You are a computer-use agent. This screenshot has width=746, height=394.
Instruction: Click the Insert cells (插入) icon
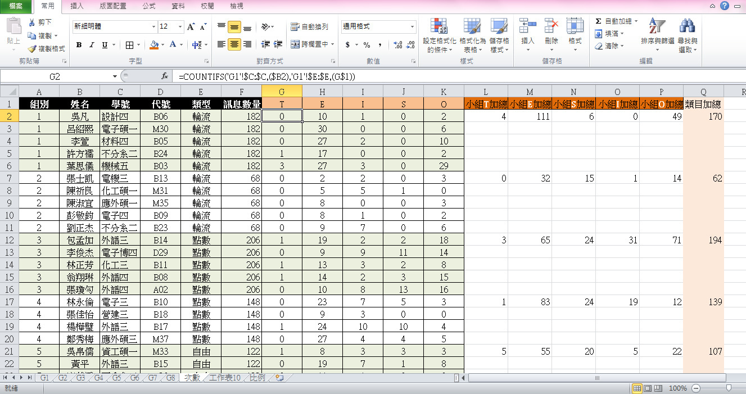pos(528,26)
